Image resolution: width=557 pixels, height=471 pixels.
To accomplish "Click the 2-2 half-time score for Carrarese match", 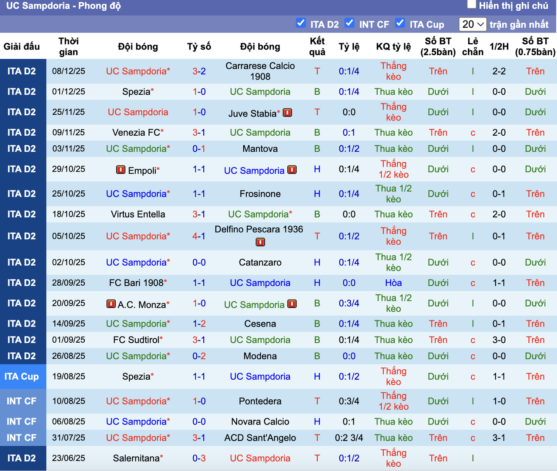I will point(499,71).
